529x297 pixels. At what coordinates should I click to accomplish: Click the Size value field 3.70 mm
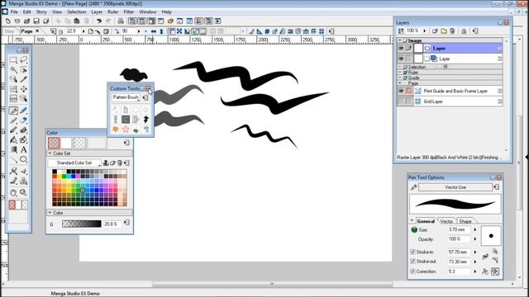459,229
